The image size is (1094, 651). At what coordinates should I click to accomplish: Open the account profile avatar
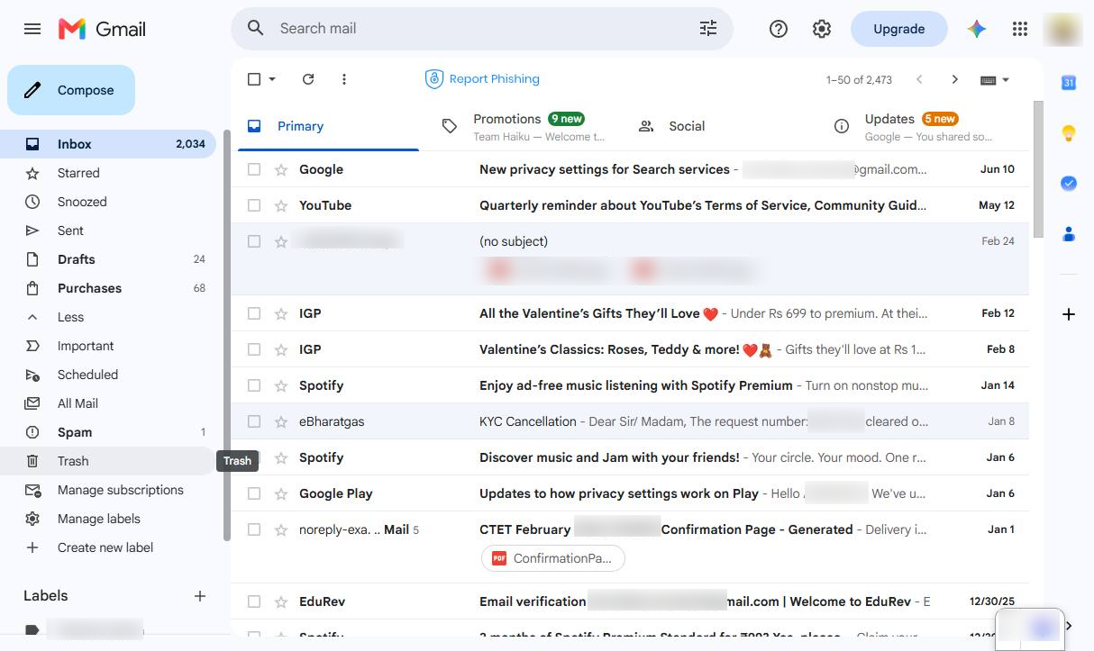click(x=1062, y=29)
